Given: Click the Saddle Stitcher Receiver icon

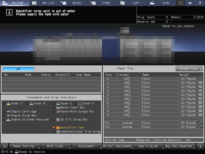Looking at the screenshot, I should pos(8,119).
